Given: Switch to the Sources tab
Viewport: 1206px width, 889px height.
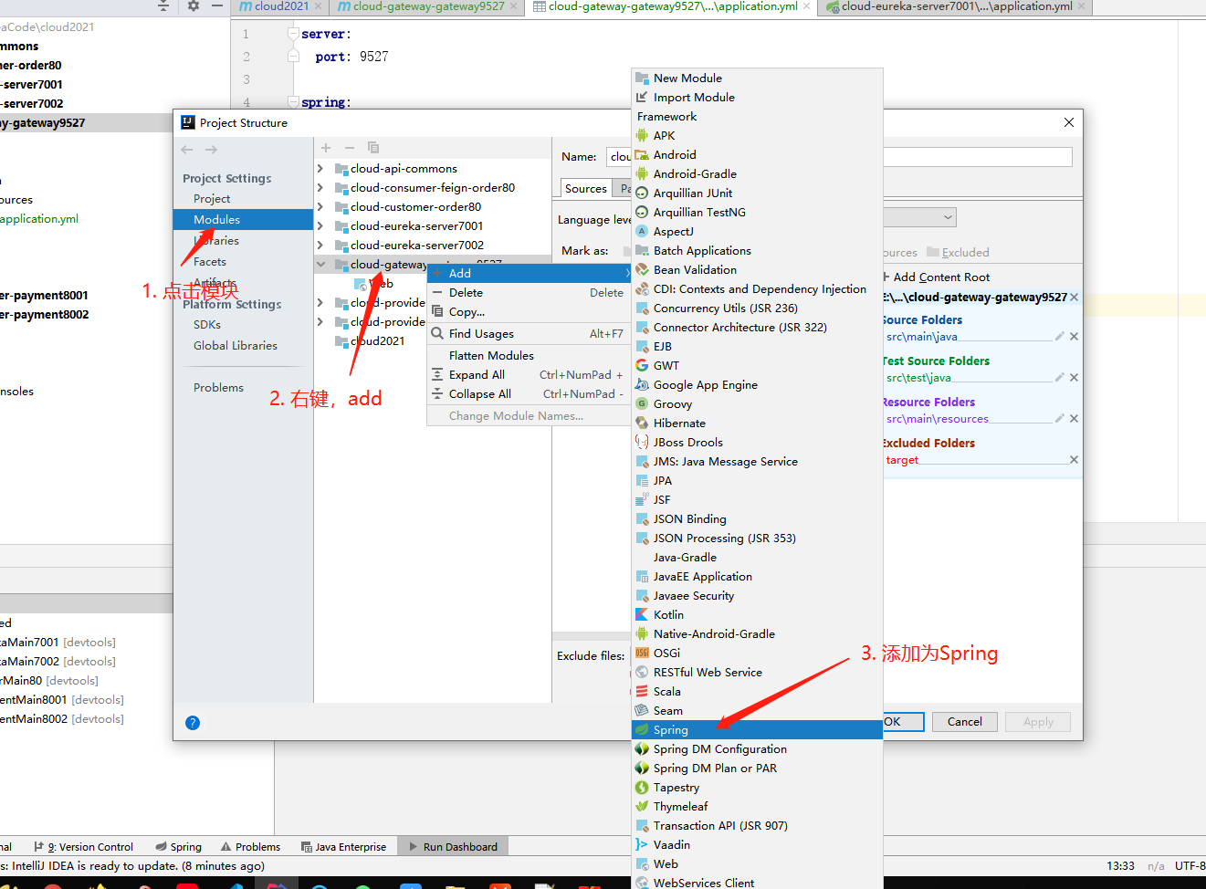Looking at the screenshot, I should (x=585, y=189).
